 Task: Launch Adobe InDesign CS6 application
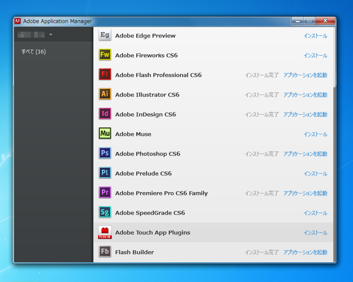(305, 114)
